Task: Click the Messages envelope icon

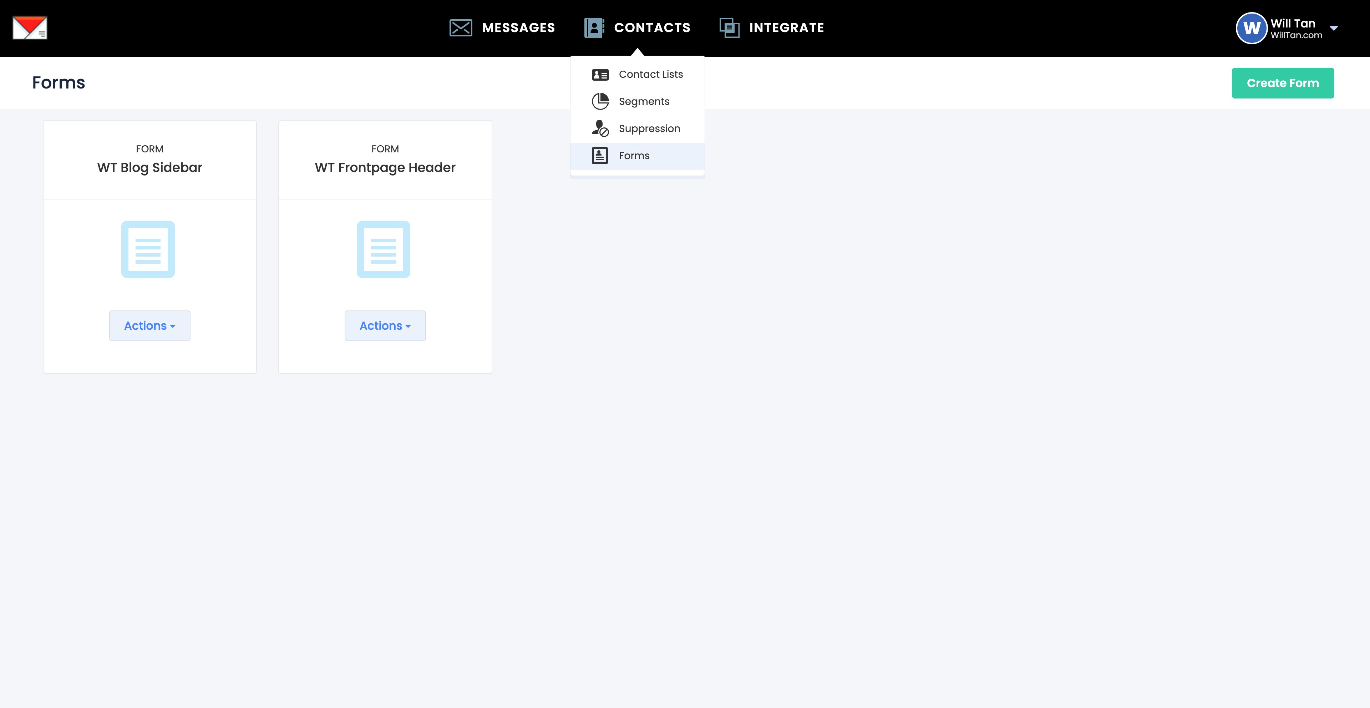Action: click(x=461, y=28)
